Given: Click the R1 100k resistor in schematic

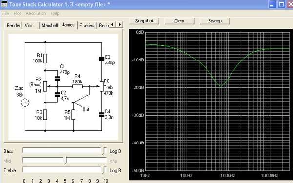Looking at the screenshot, I should click(x=45, y=59).
